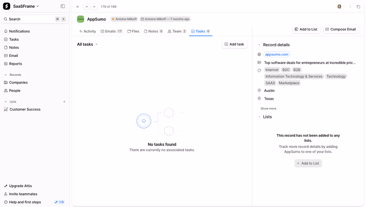
Task: Click the Austin location value
Action: [x=269, y=91]
